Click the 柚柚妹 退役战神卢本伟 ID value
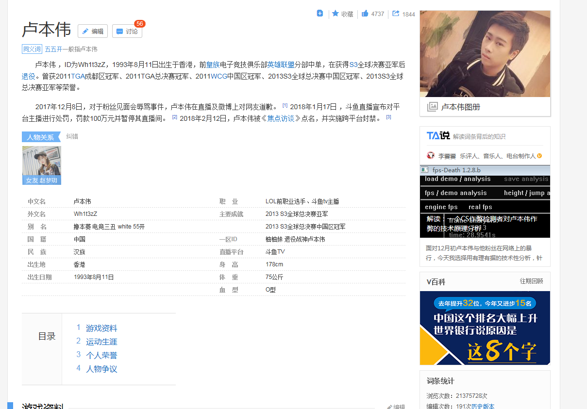Image resolution: width=587 pixels, height=409 pixels. [295, 239]
